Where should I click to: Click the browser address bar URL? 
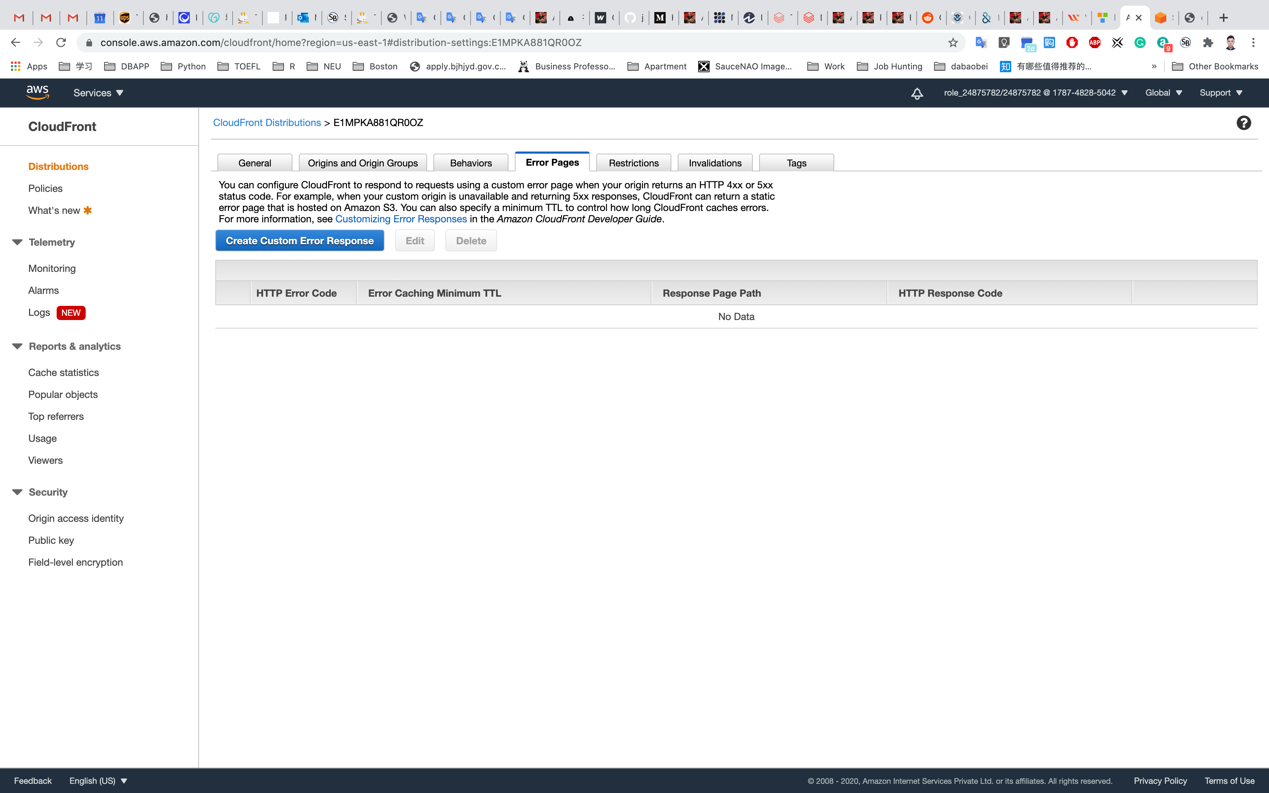point(341,42)
